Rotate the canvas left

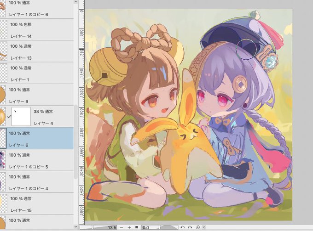(x=182, y=227)
